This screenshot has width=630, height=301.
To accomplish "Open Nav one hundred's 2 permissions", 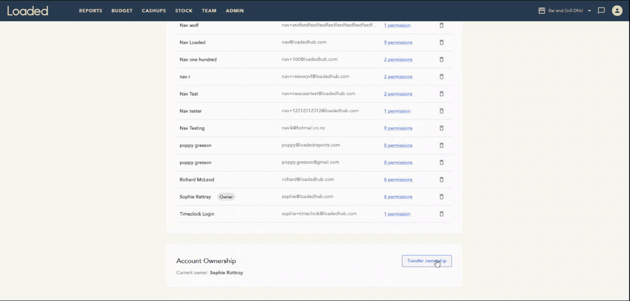I will (398, 60).
